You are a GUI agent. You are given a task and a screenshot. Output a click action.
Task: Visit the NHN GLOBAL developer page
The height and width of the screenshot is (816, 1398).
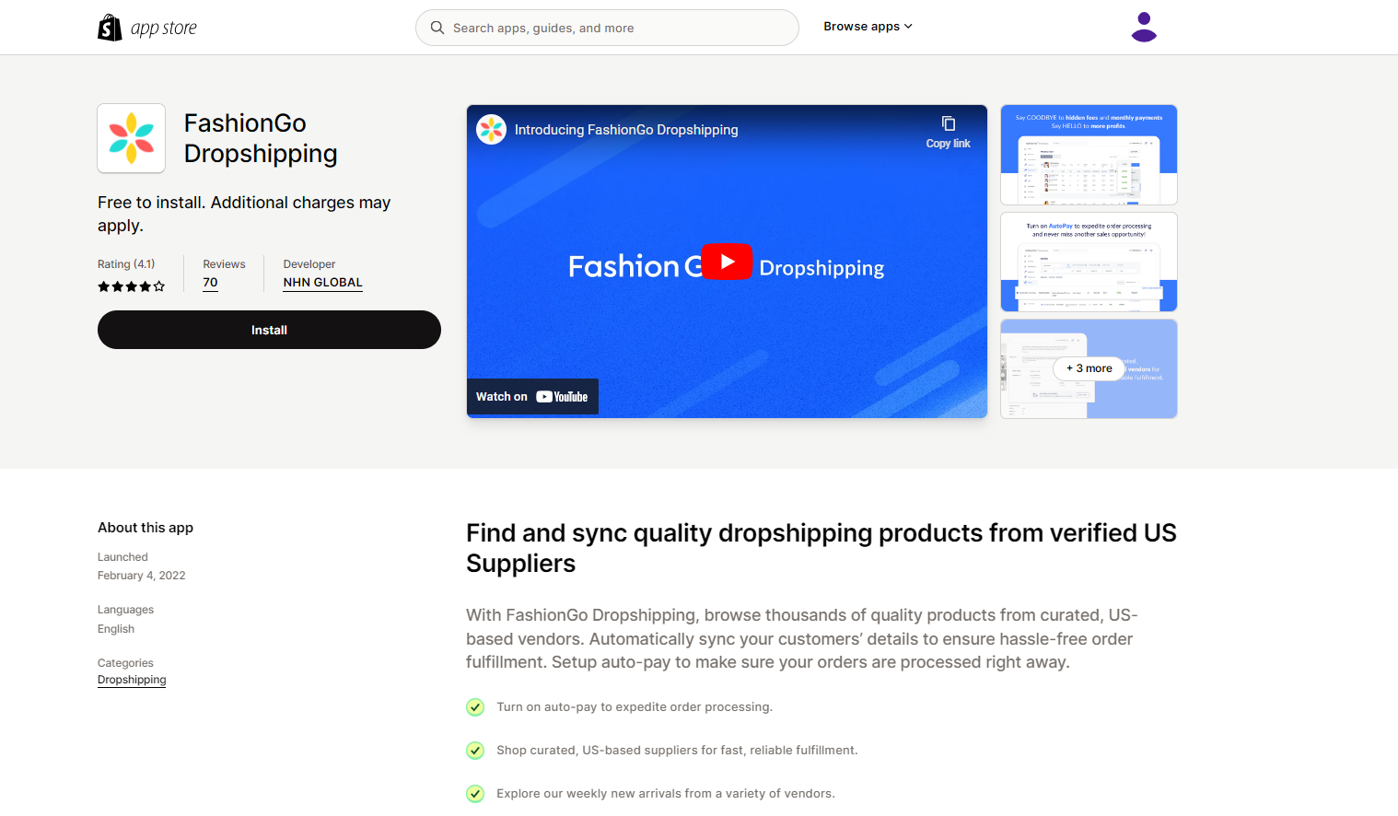click(x=322, y=283)
